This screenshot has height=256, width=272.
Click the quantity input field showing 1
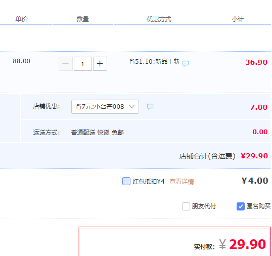pyautogui.click(x=83, y=64)
